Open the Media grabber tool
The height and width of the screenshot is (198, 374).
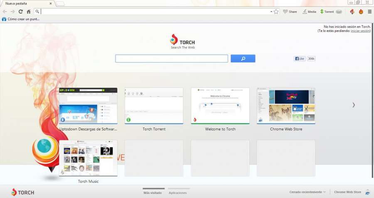point(309,12)
